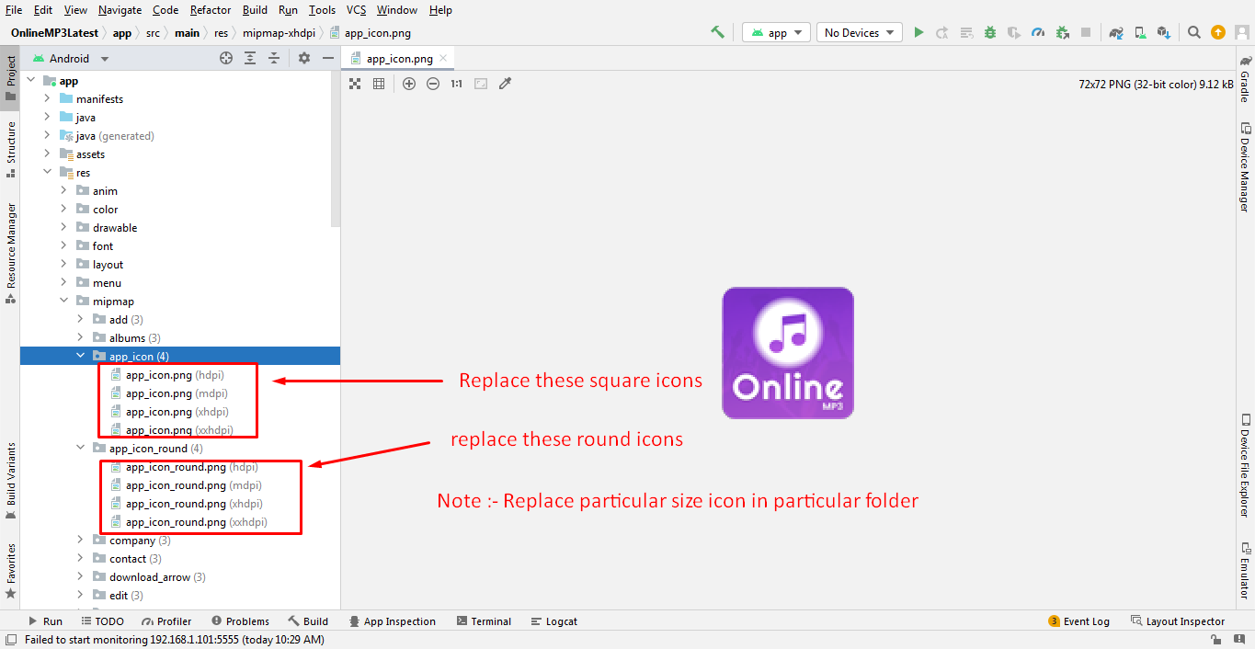Toggle the transparency chessboard in image viewer
The width and height of the screenshot is (1255, 649).
click(355, 84)
